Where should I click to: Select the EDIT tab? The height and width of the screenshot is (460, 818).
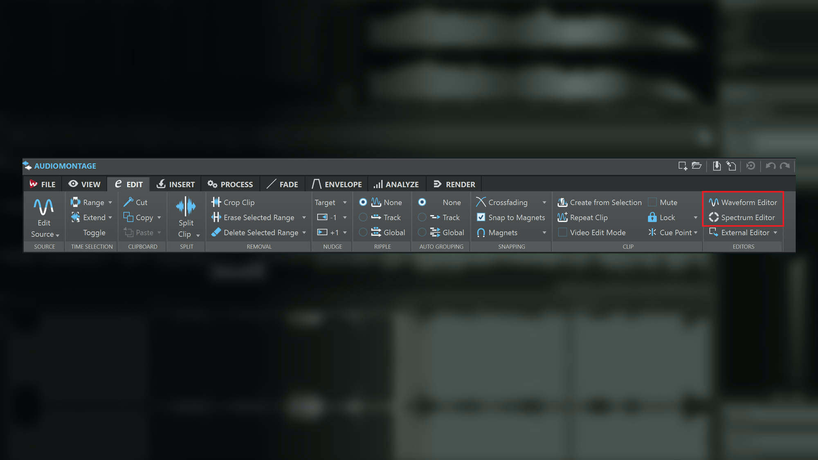coord(128,184)
